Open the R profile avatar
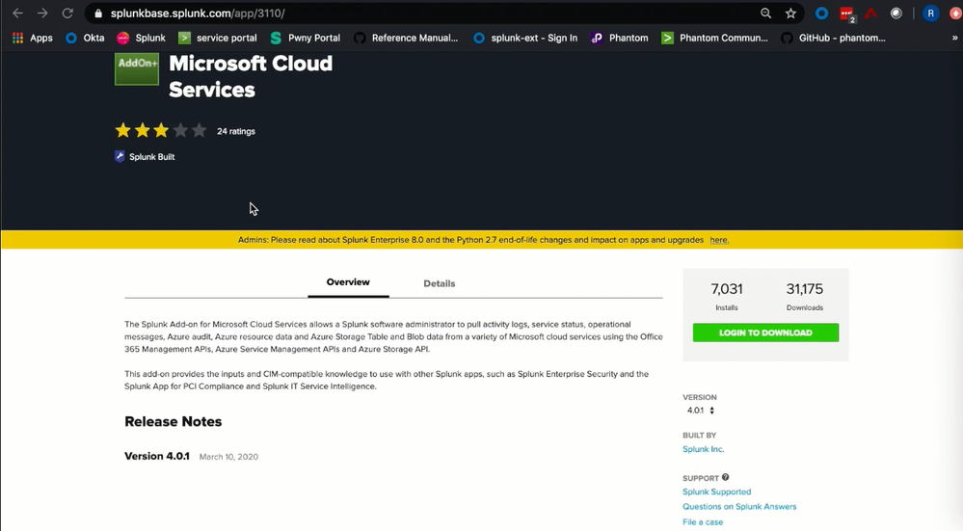Viewport: 963px width, 531px height. (930, 13)
